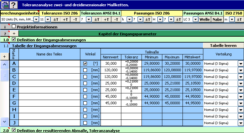Move table up with the up arrow button
Viewport: 244px width, 133px height.
(x=5, y=64)
